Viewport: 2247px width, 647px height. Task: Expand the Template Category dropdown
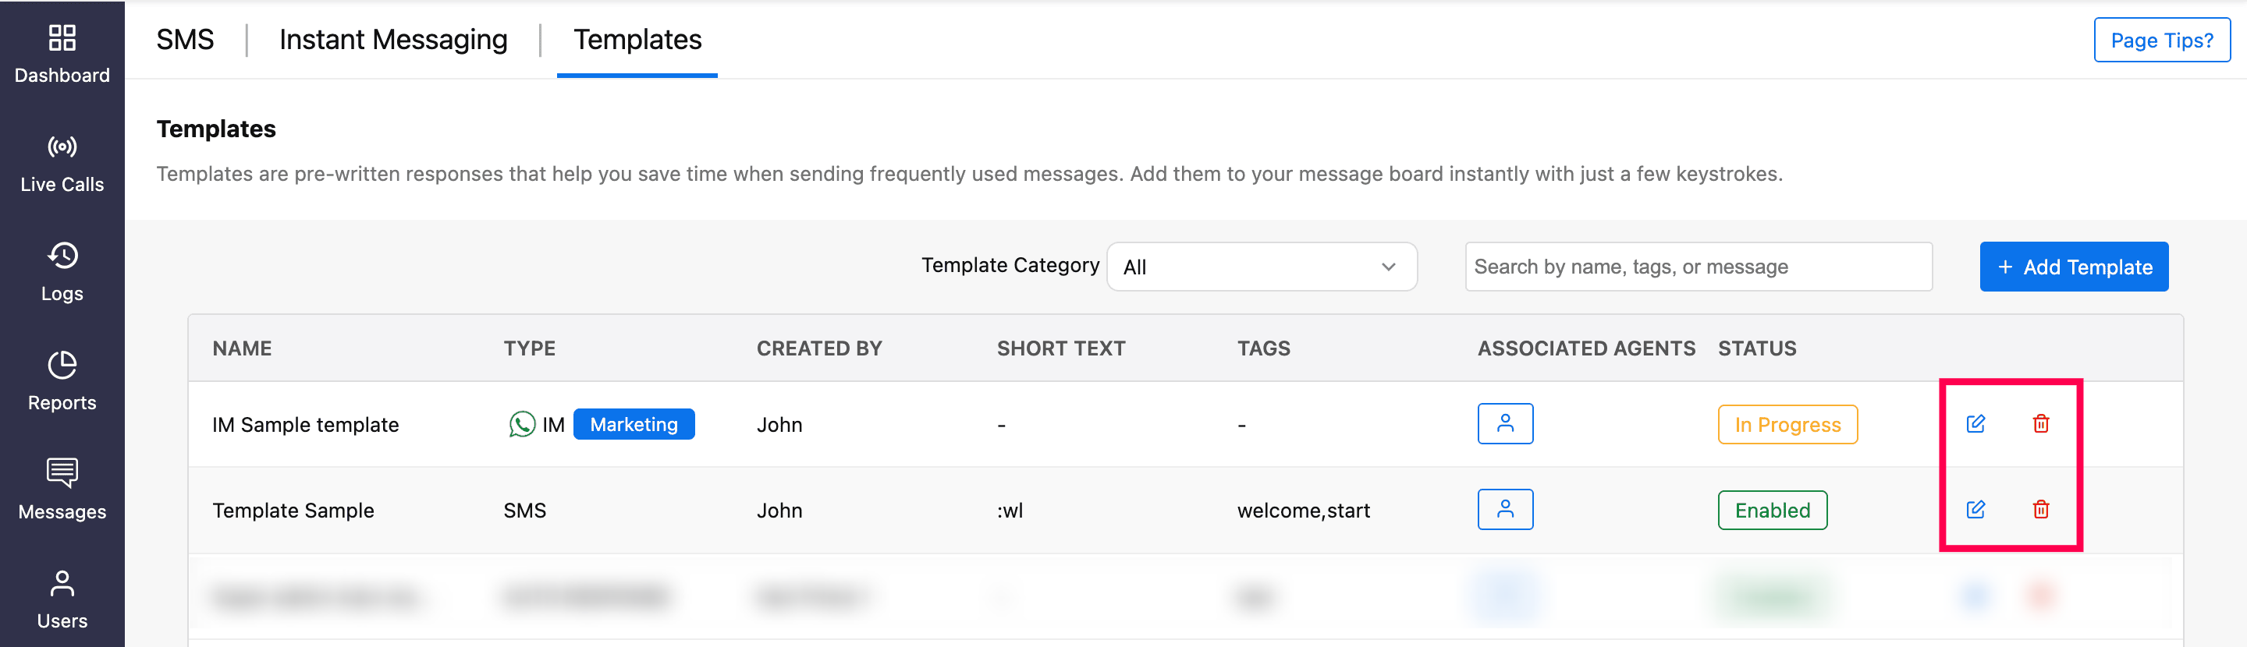point(1261,267)
